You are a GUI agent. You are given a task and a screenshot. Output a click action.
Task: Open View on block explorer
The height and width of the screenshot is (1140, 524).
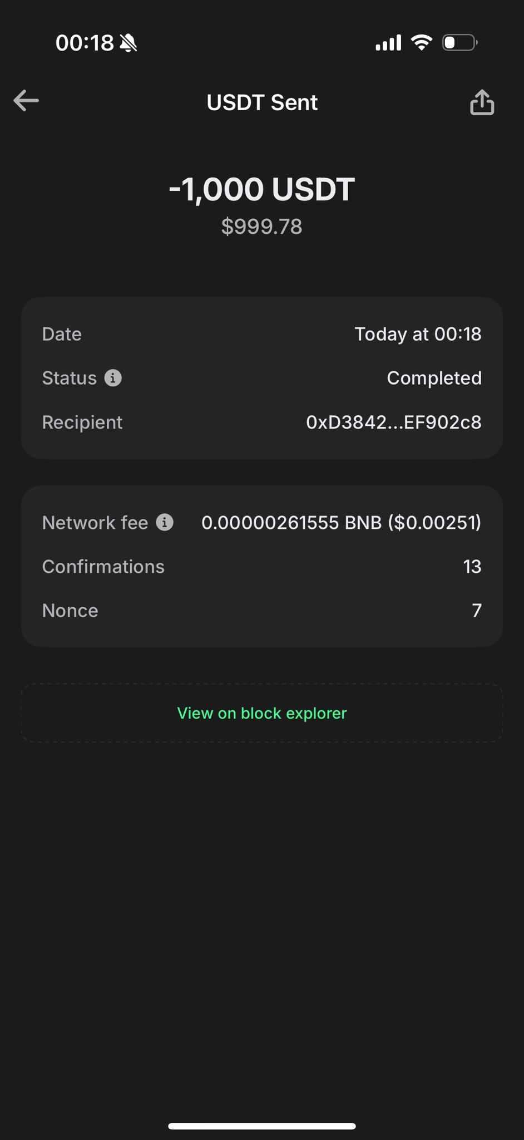pyautogui.click(x=262, y=713)
